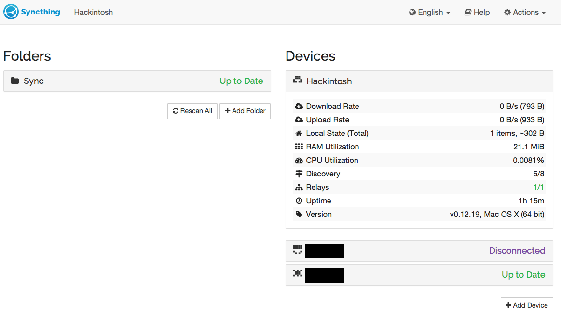Click the Version tag icon
Screen dimensions: 561x324
tap(299, 214)
